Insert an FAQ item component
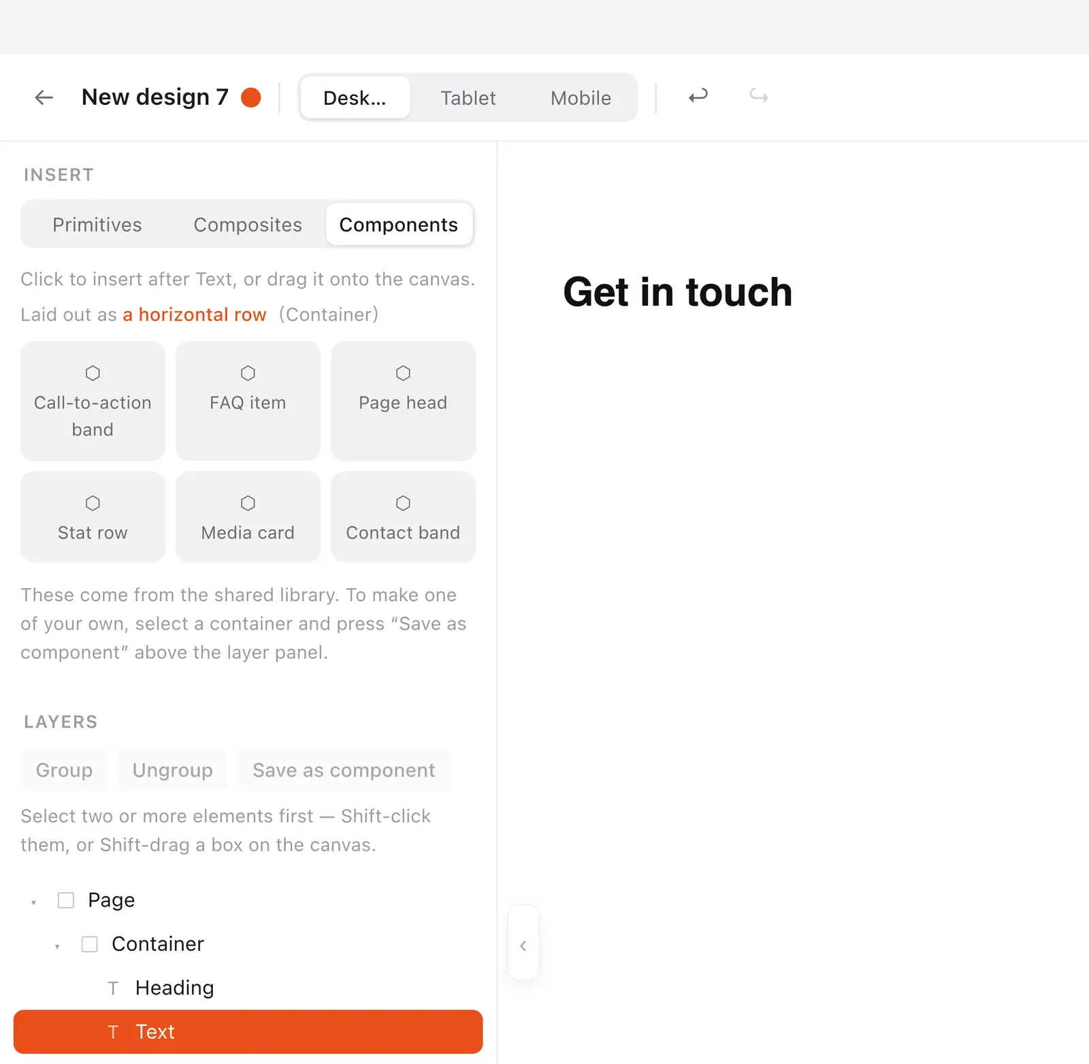 pyautogui.click(x=248, y=401)
